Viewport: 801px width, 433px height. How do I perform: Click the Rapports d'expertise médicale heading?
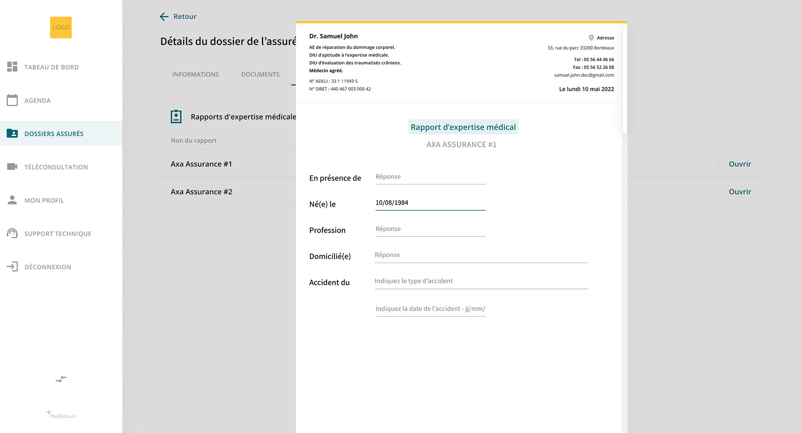pyautogui.click(x=243, y=117)
